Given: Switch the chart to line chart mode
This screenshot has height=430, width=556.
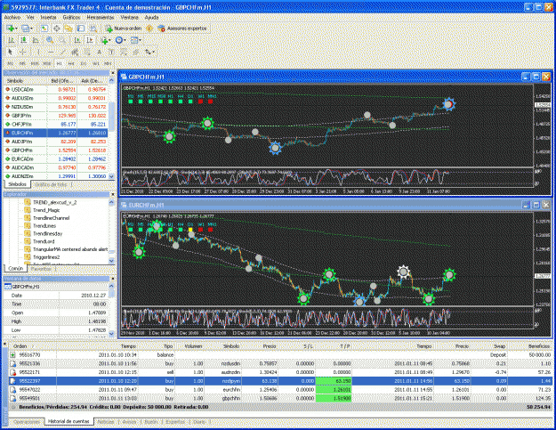Looking at the screenshot, I should [x=36, y=40].
